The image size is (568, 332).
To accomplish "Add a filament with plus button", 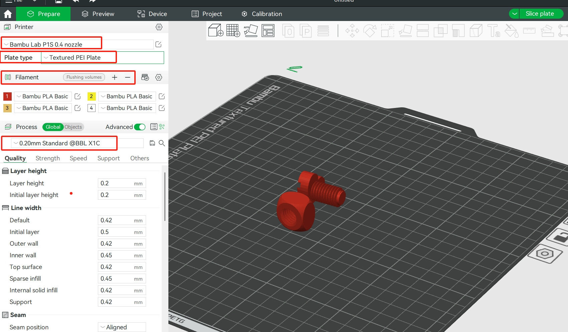I will 115,77.
